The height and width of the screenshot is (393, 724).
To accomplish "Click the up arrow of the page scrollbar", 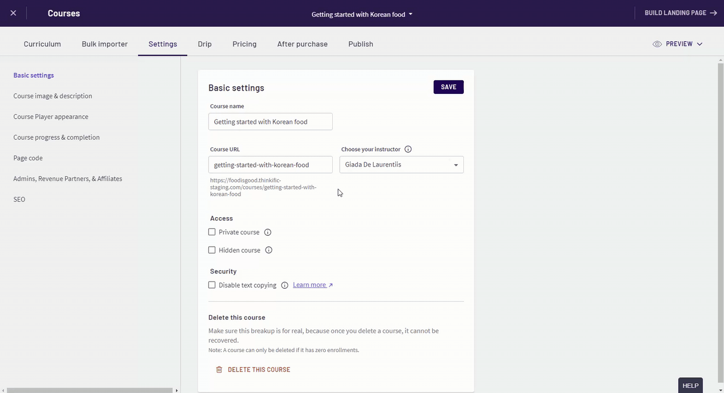I will pyautogui.click(x=720, y=60).
